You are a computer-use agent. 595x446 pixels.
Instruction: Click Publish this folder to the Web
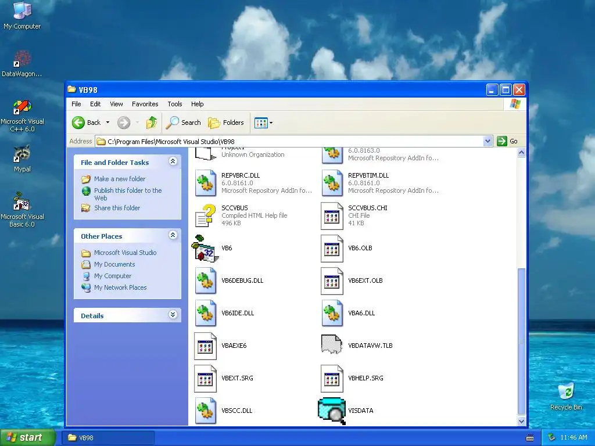pyautogui.click(x=128, y=194)
